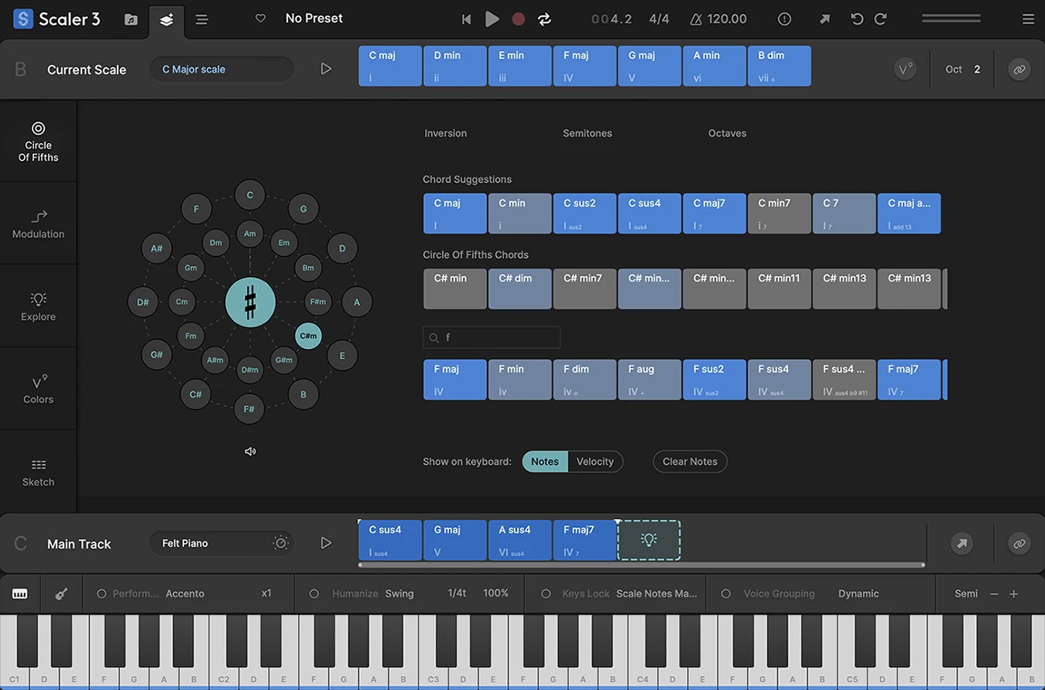Pick the C# dim circle chord

(x=519, y=289)
